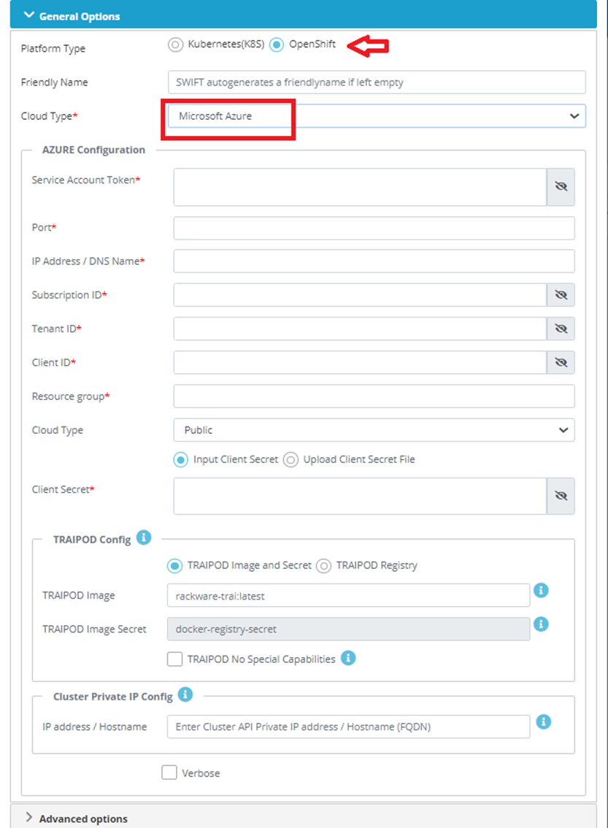Enable TRAIPOD No Special Capabilities checkbox
Screen dimensions: 608x828
pos(174,659)
